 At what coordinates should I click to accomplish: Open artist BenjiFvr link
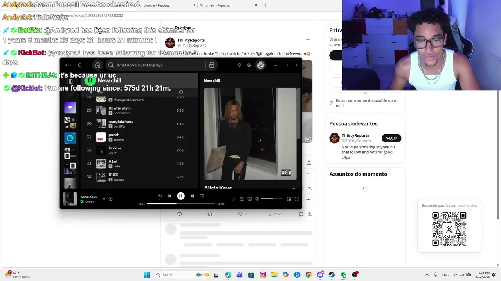tap(120, 126)
